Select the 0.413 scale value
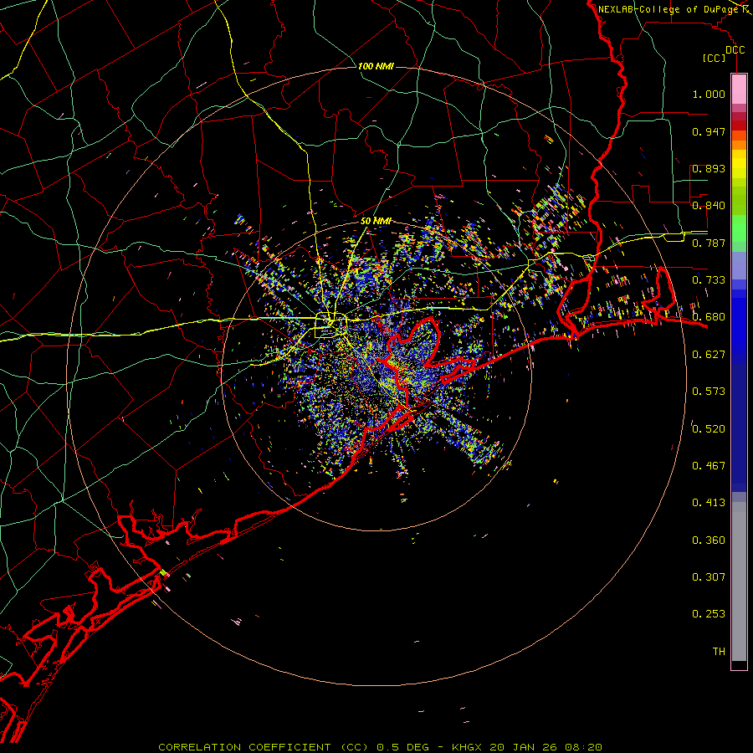 pos(709,503)
